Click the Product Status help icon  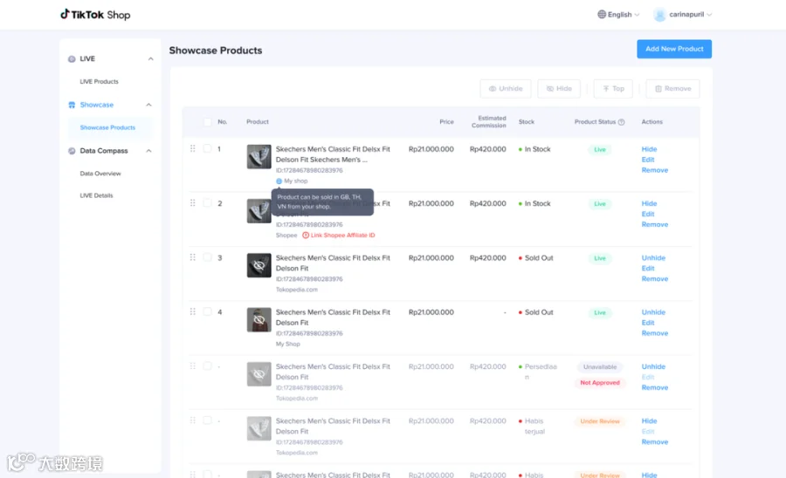tap(621, 122)
